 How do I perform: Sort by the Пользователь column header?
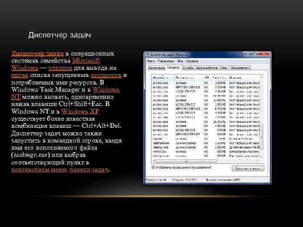coord(189,78)
